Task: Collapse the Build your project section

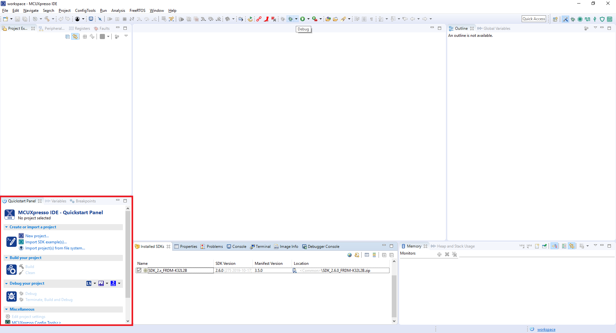Action: 6,258
